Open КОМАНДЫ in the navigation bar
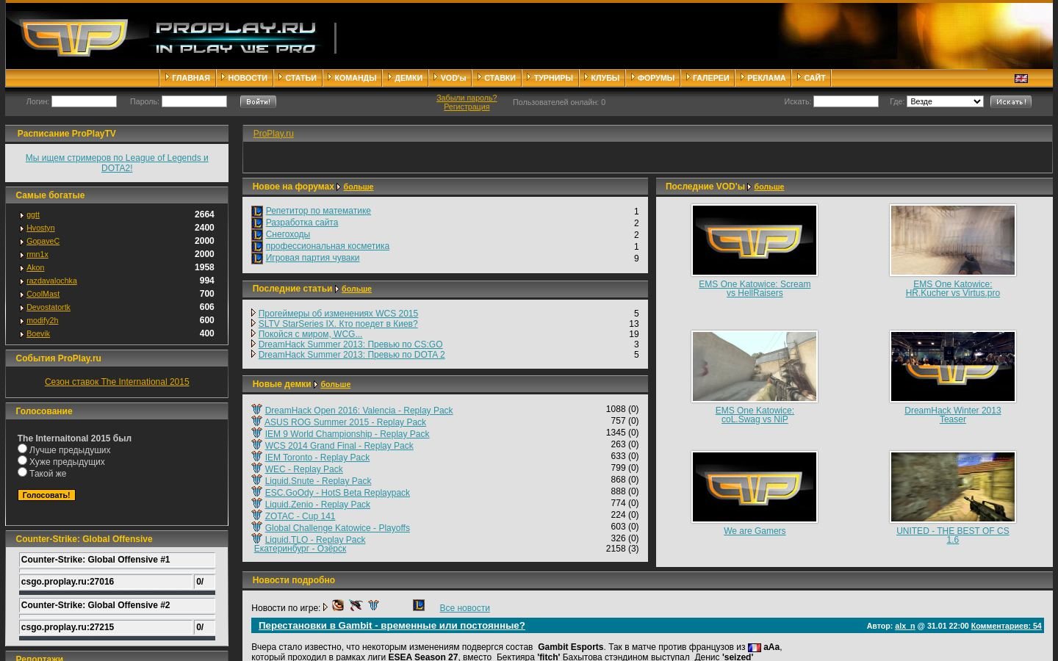 pos(356,78)
